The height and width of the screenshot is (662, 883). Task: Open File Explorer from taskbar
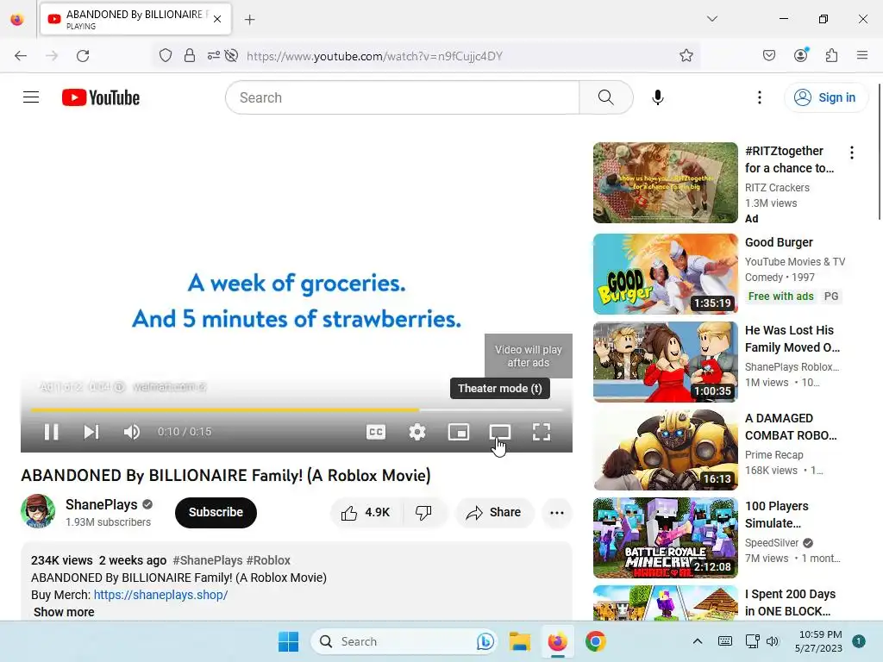(x=520, y=641)
